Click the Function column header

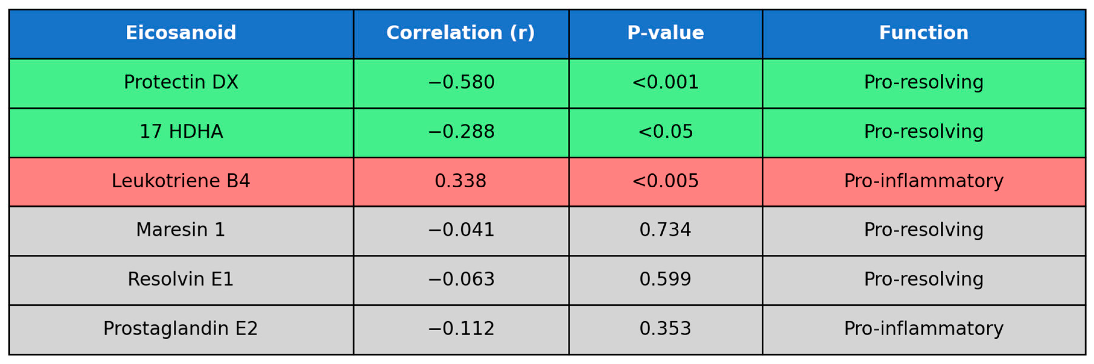[x=924, y=33]
